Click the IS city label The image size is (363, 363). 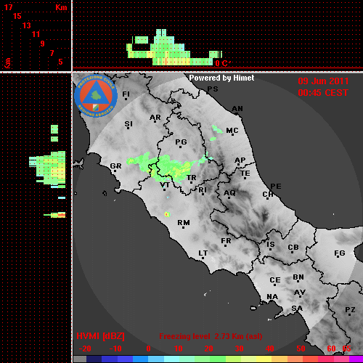(x=271, y=245)
